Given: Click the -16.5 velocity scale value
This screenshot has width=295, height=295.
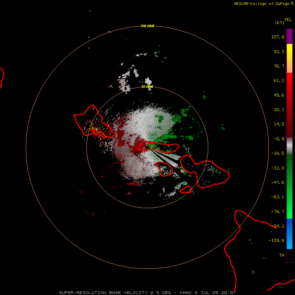Looking at the screenshot, I should tap(278, 153).
